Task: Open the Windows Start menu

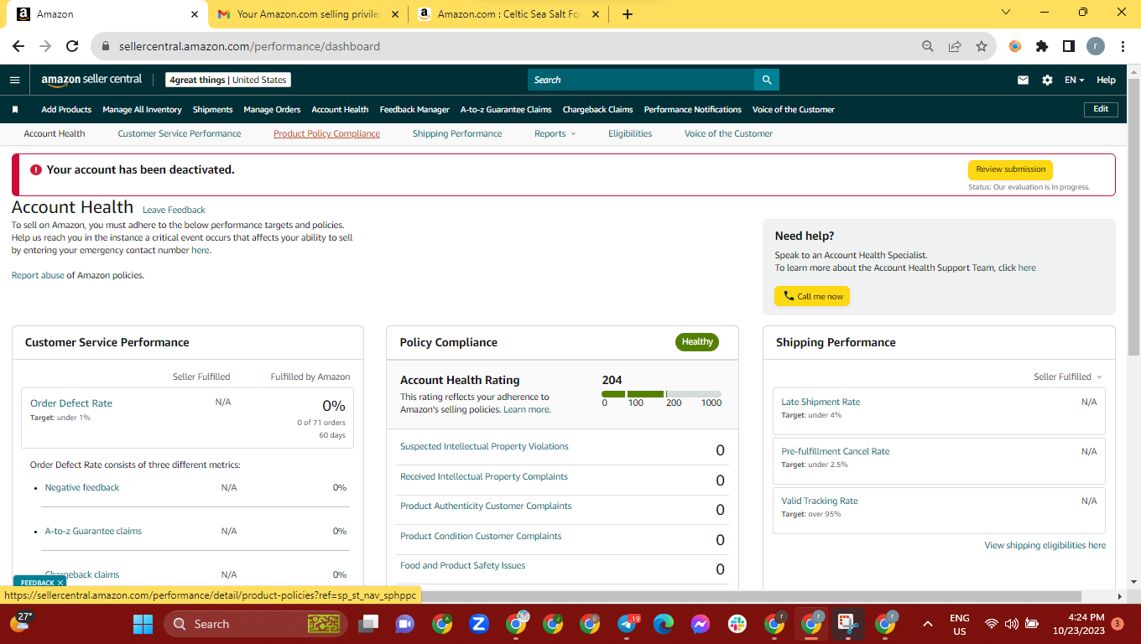Action: [143, 624]
